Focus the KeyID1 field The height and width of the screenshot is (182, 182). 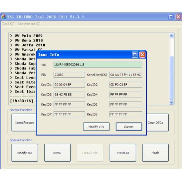(x=69, y=85)
